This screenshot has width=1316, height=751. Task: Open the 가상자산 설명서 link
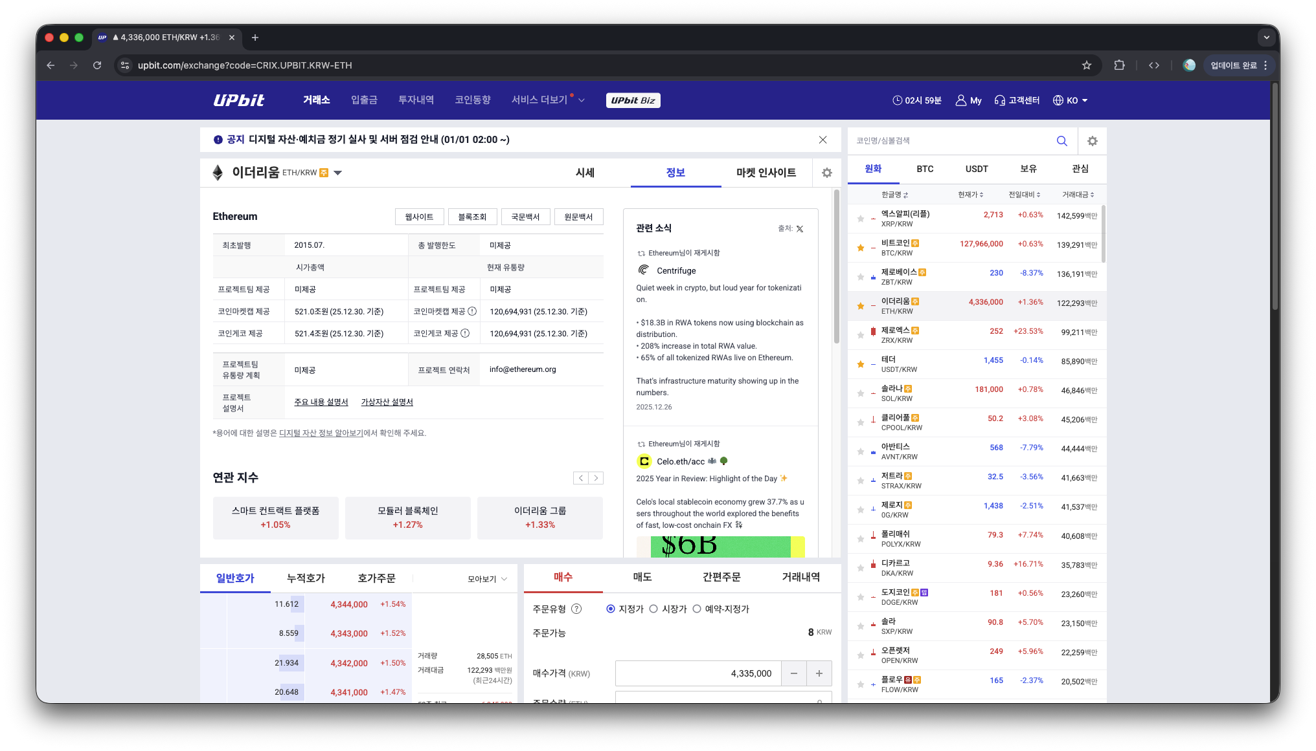(x=387, y=402)
